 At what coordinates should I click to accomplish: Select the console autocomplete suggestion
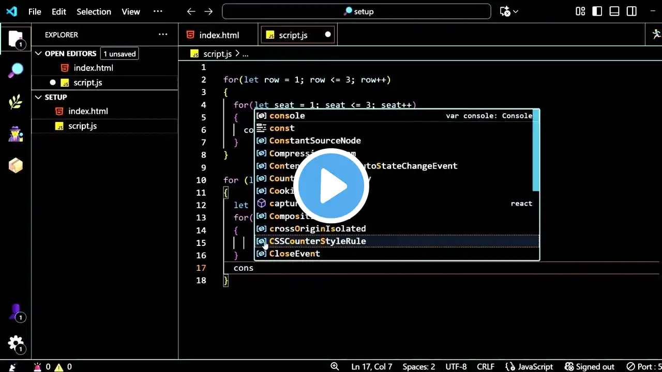[x=287, y=116]
